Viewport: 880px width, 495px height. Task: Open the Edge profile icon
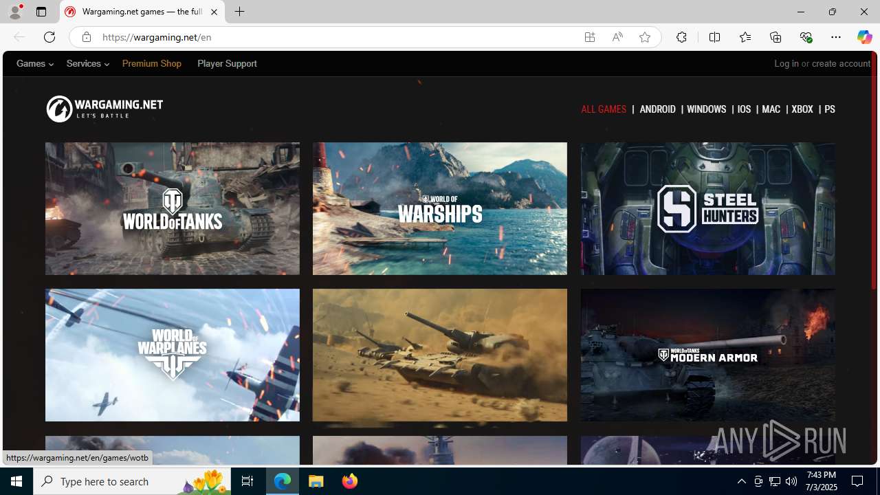click(x=14, y=12)
